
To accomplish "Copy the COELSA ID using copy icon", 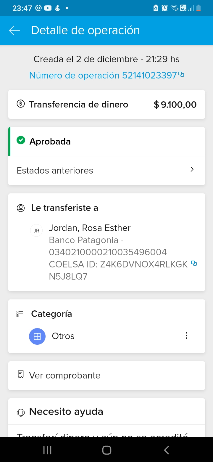I will (x=194, y=263).
